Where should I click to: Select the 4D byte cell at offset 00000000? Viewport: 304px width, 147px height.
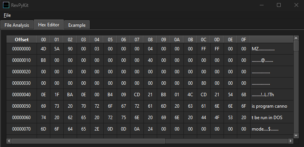(x=43, y=49)
